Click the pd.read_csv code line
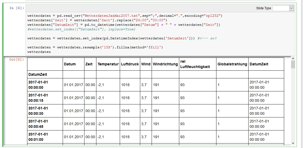 click(x=125, y=16)
